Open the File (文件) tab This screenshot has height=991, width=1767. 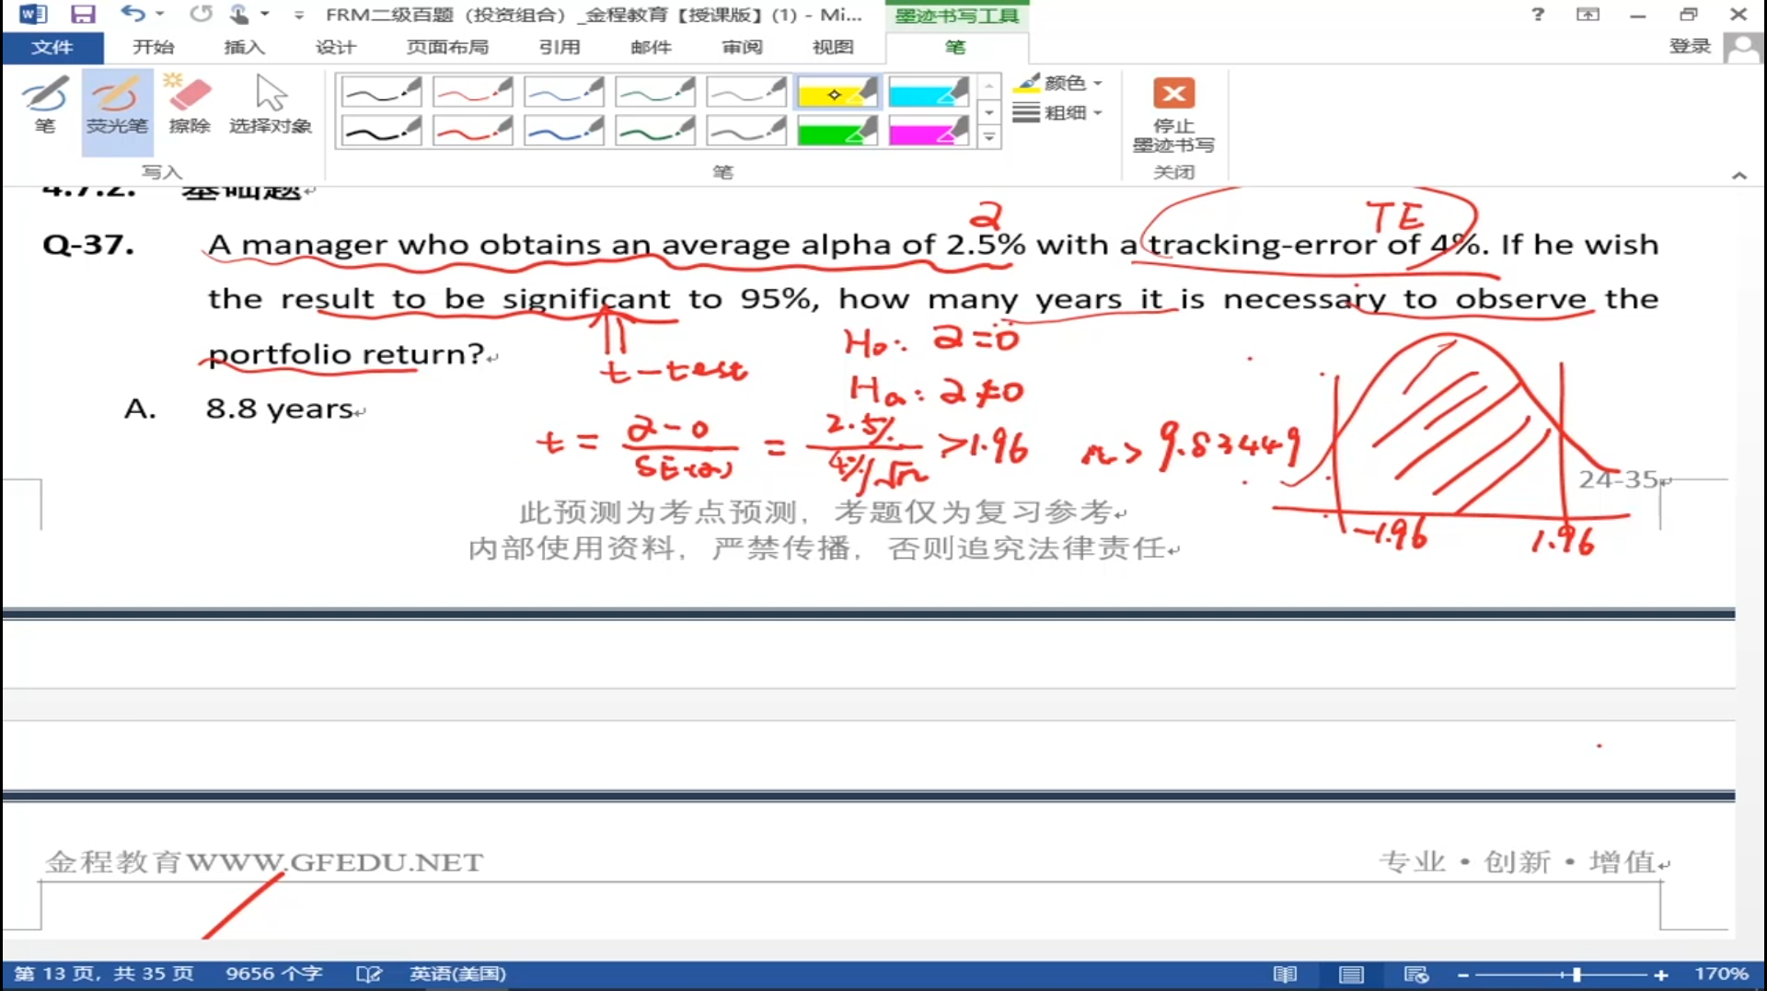tap(52, 47)
